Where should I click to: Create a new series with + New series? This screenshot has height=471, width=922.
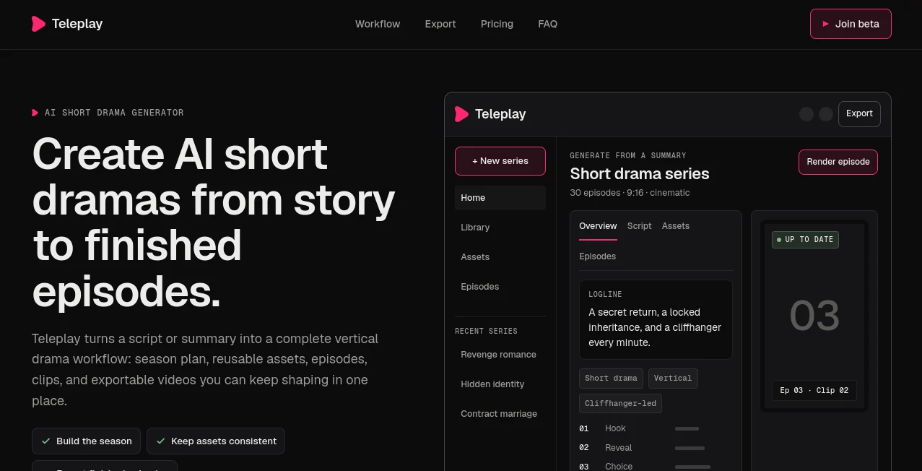click(x=500, y=161)
